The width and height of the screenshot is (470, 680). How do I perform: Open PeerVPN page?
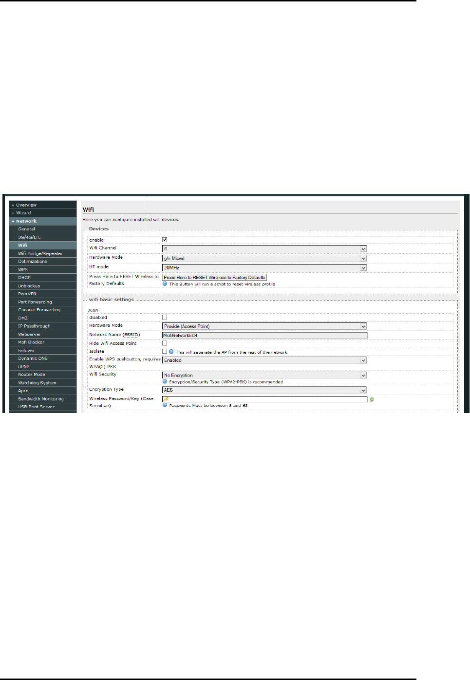(x=43, y=294)
